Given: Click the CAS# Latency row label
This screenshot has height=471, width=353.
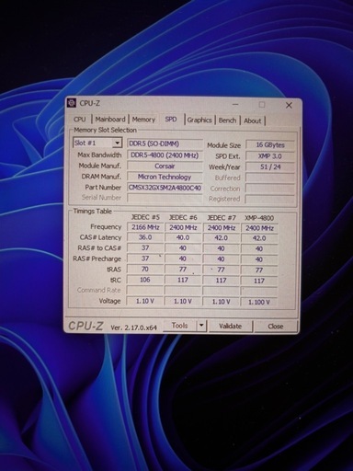Looking at the screenshot, I should pyautogui.click(x=100, y=237).
